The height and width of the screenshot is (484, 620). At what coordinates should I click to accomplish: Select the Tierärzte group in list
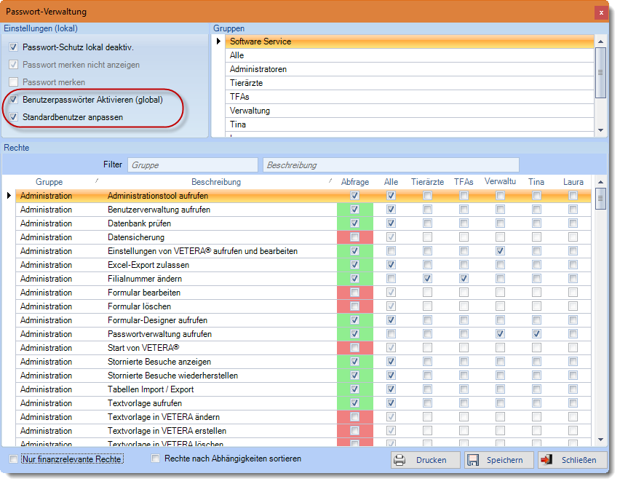[246, 83]
